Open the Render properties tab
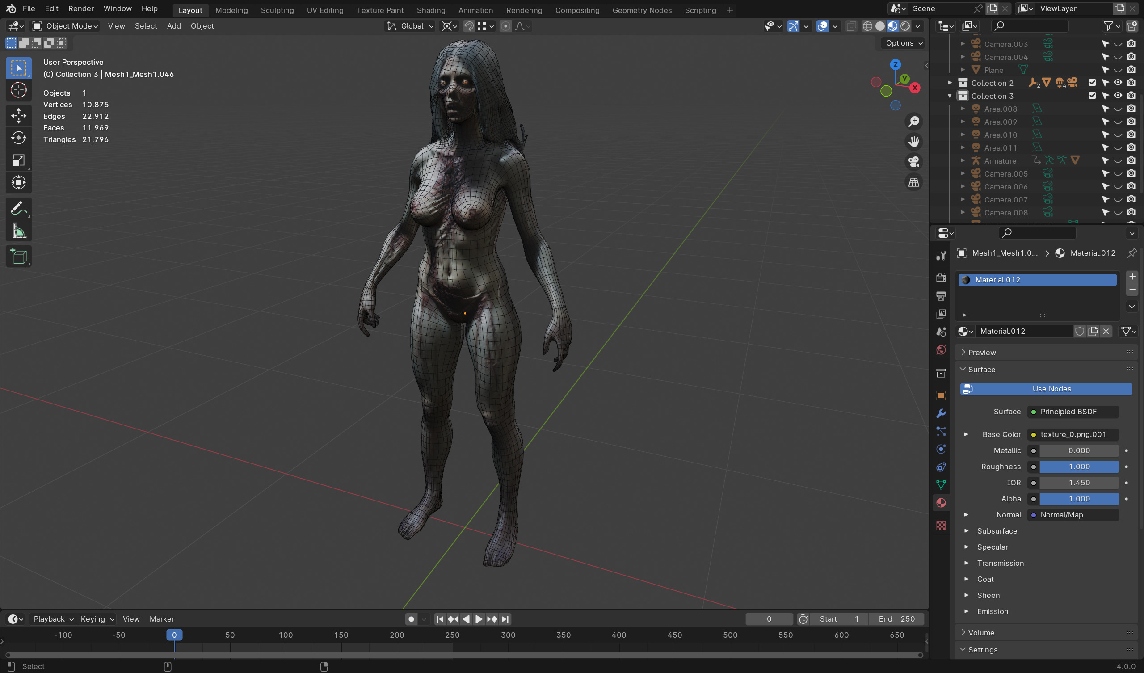The width and height of the screenshot is (1144, 673). (941, 278)
